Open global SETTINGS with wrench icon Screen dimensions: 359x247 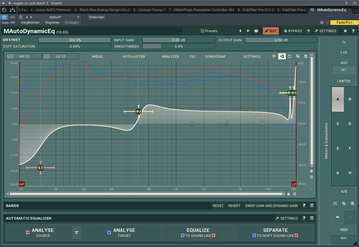(325, 31)
